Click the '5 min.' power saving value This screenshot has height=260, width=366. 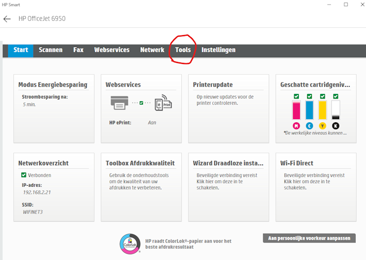pos(29,105)
